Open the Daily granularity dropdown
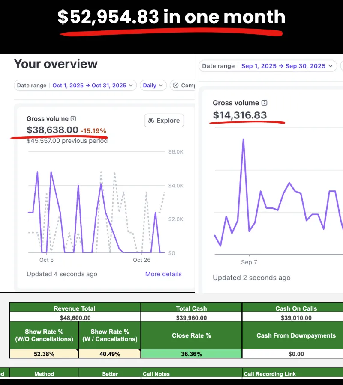 [153, 86]
